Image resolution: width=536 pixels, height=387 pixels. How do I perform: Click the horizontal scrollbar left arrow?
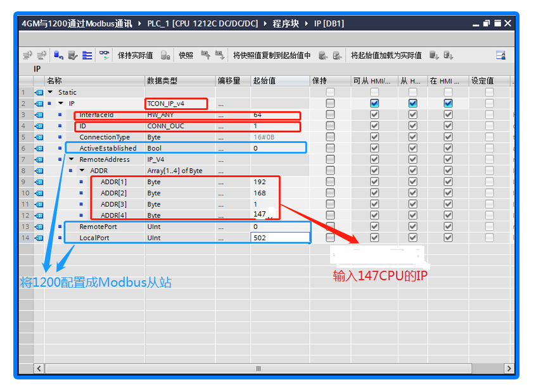pos(39,369)
